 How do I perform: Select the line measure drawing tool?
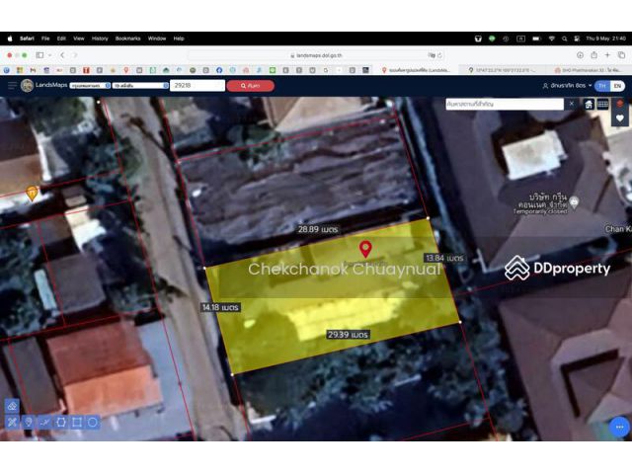44,422
